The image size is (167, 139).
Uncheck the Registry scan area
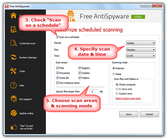(x=80, y=68)
